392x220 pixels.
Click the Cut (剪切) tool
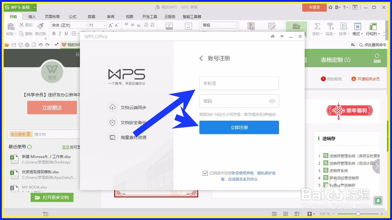click(26, 25)
